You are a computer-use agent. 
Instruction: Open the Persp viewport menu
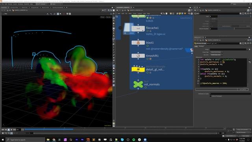click(x=102, y=17)
